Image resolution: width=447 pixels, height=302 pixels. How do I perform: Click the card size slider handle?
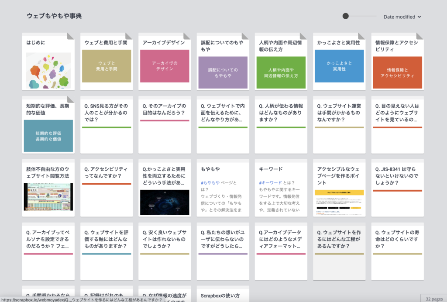(346, 16)
